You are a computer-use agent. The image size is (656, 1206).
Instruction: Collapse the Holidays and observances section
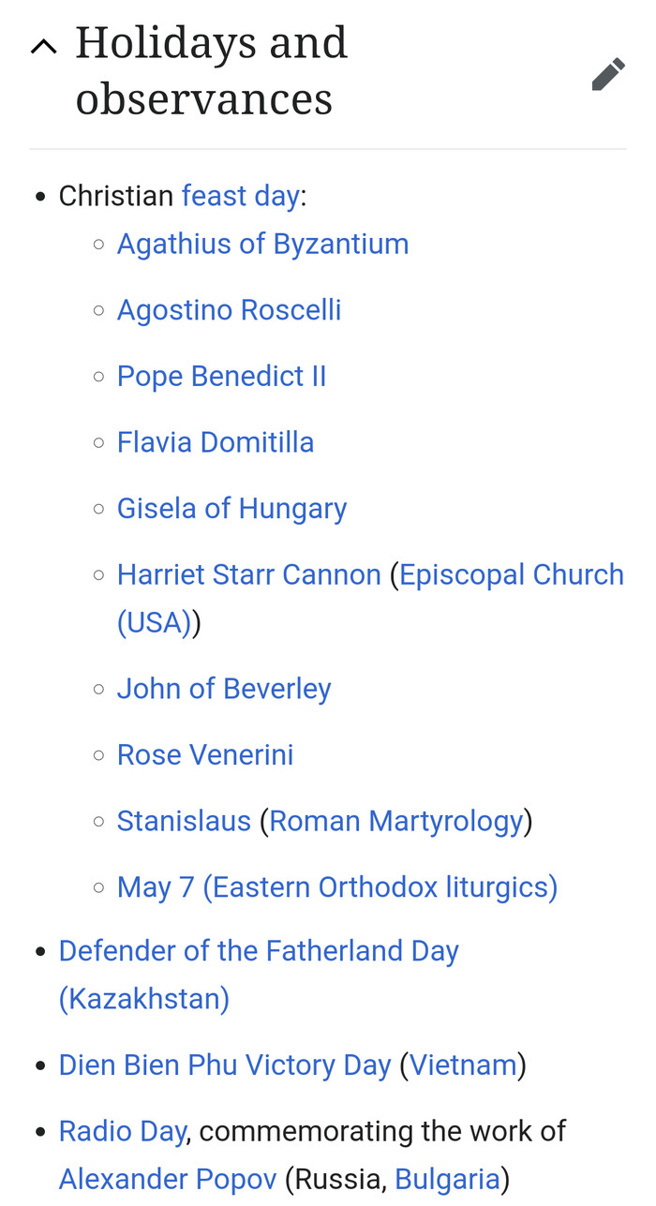43,46
